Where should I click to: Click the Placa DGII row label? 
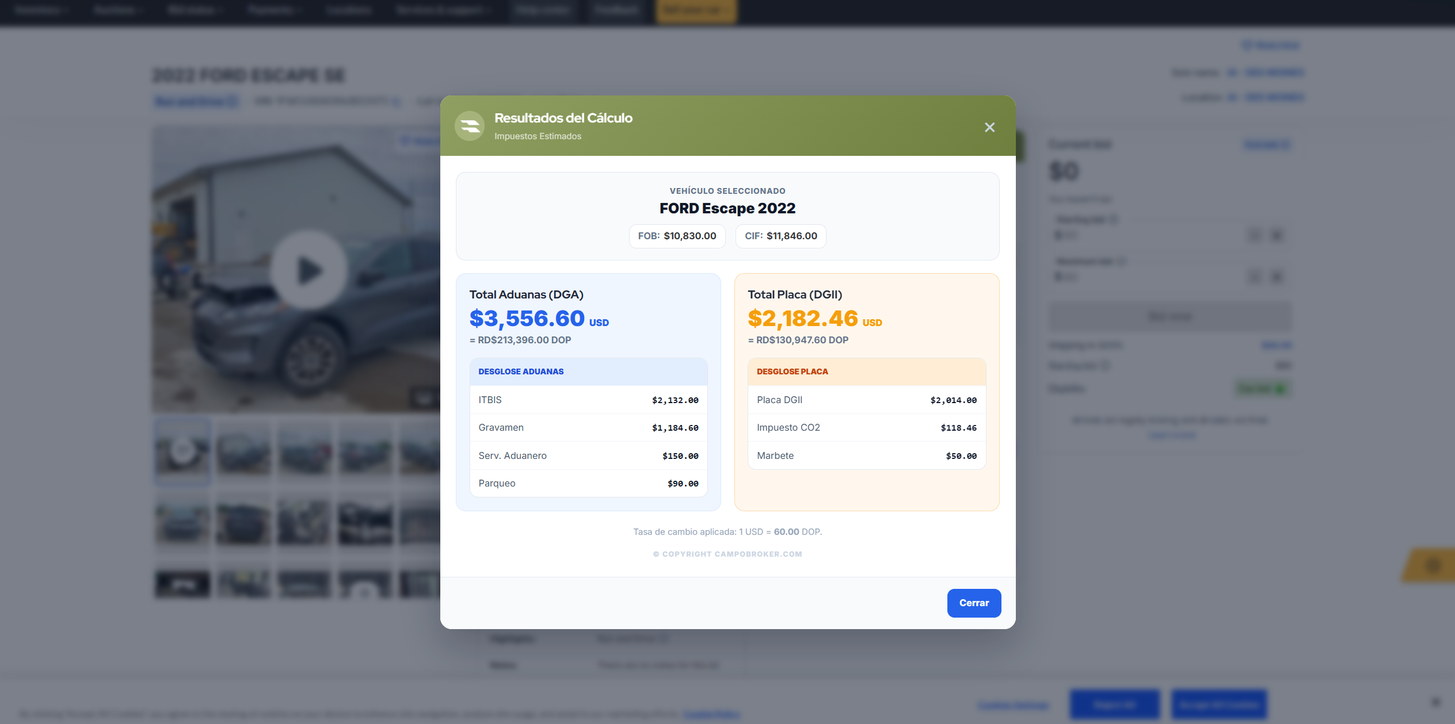pos(779,400)
